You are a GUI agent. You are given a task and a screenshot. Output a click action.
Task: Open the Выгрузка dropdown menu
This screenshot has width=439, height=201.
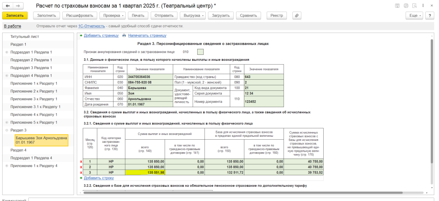pyautogui.click(x=192, y=15)
